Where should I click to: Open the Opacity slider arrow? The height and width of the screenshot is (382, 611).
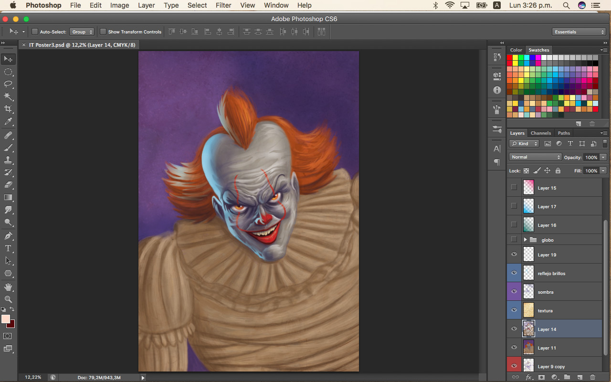[603, 157]
